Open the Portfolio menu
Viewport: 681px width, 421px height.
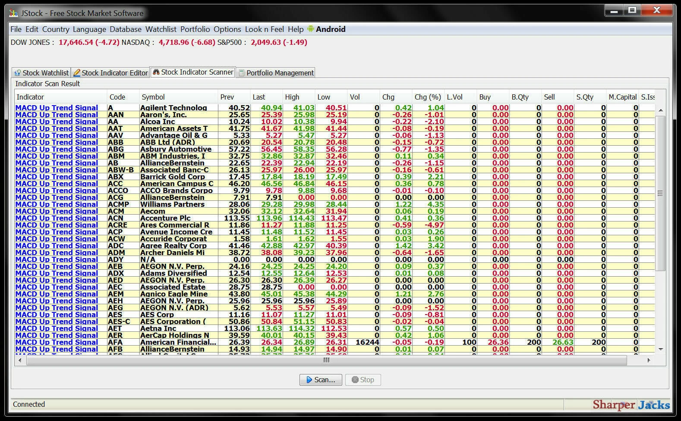coord(195,29)
